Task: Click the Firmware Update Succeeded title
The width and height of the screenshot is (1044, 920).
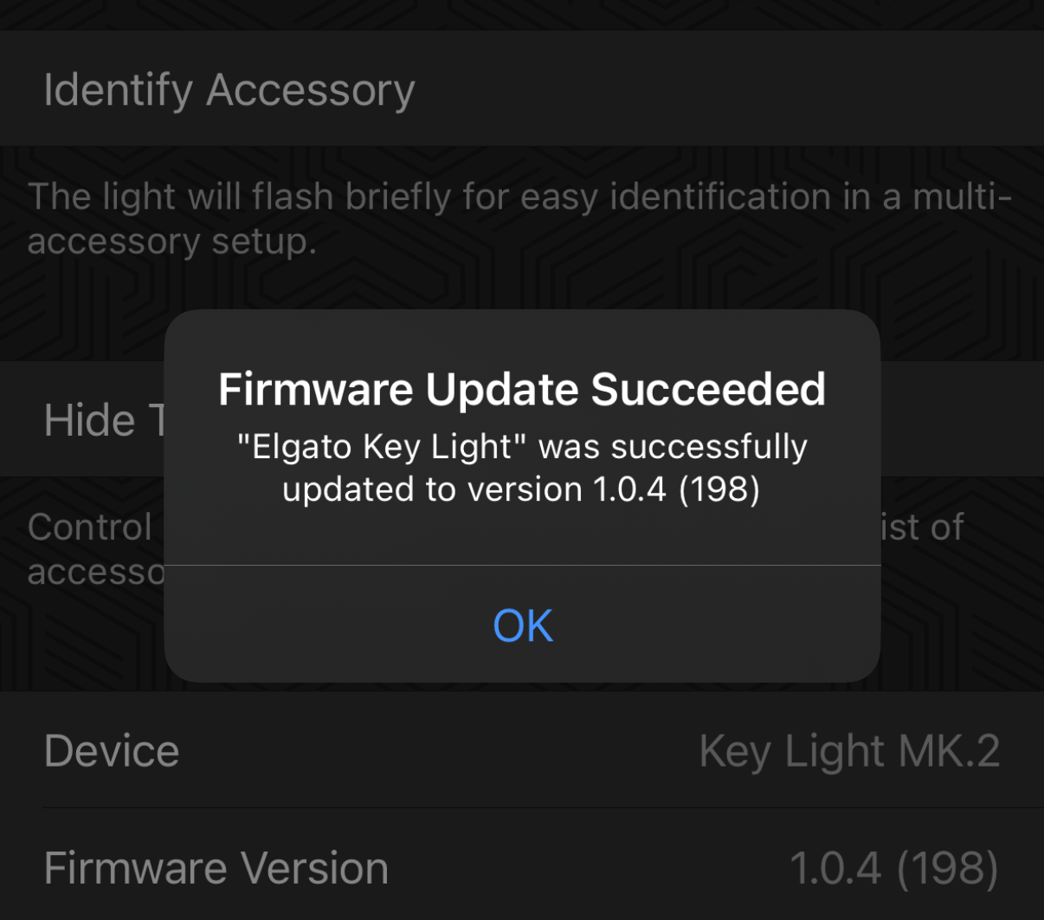Action: (x=522, y=389)
